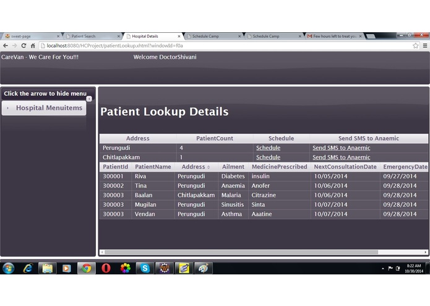Click the MedicinePrescribed column header
Screen dimensions: 430x306
click(x=280, y=167)
